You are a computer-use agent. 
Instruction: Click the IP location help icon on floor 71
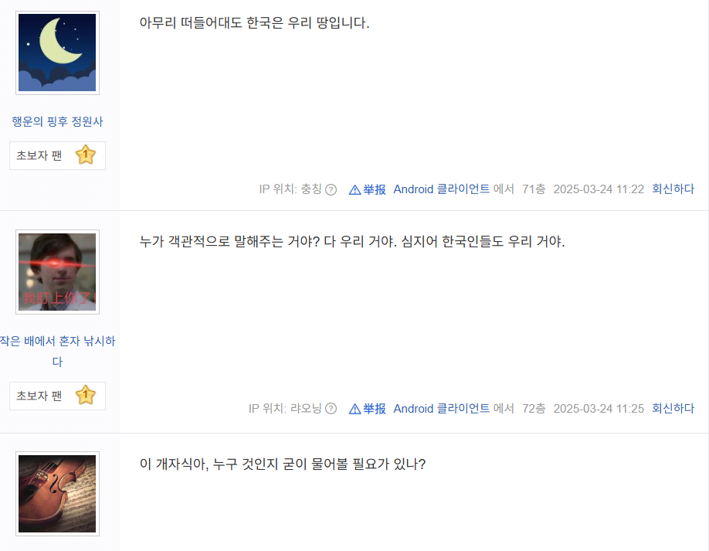pyautogui.click(x=331, y=189)
